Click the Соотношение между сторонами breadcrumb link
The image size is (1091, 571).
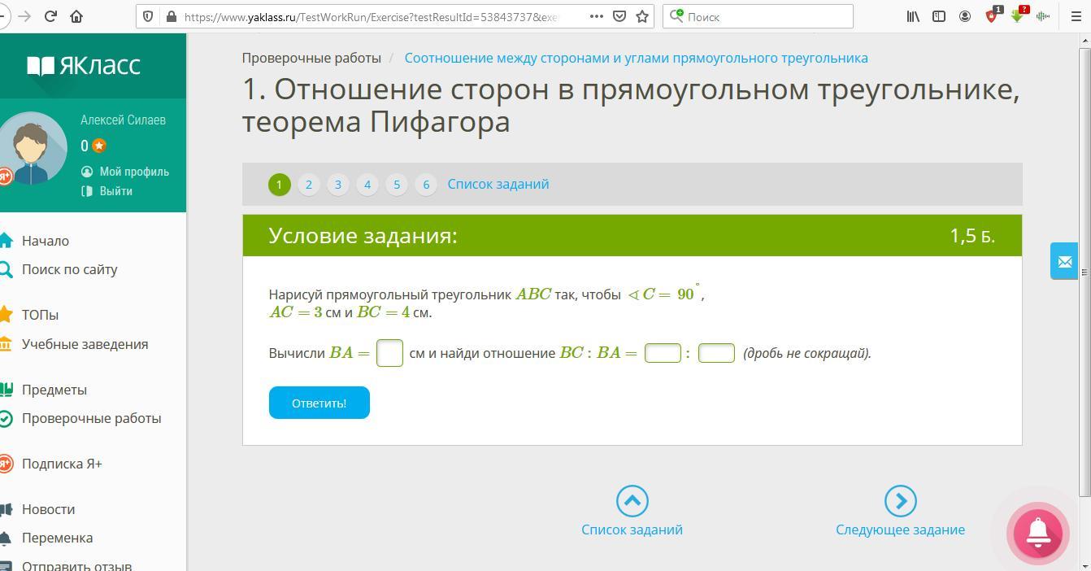(637, 58)
